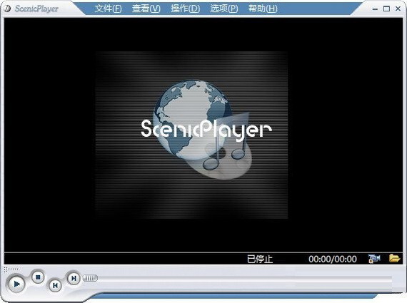The height and width of the screenshot is (303, 407).
Task: Skip to the previous track
Action: coord(55,285)
